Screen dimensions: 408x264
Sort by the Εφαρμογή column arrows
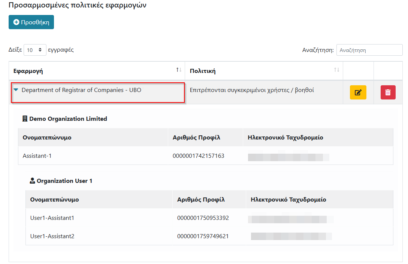click(x=179, y=70)
